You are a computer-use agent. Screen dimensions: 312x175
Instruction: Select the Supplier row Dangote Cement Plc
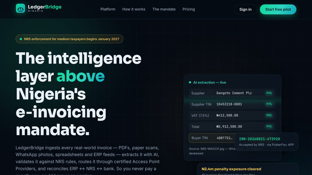232,93
